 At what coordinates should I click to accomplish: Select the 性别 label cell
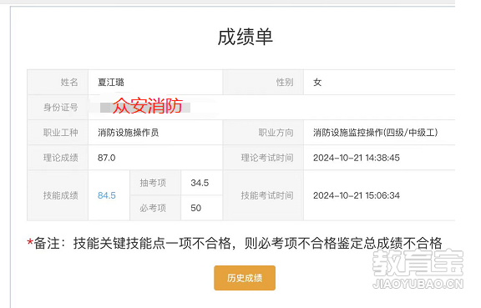[264, 82]
